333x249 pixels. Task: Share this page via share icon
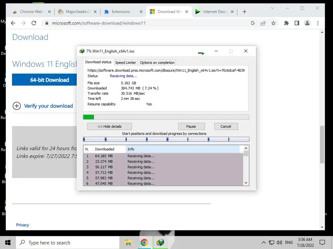click(x=263, y=23)
